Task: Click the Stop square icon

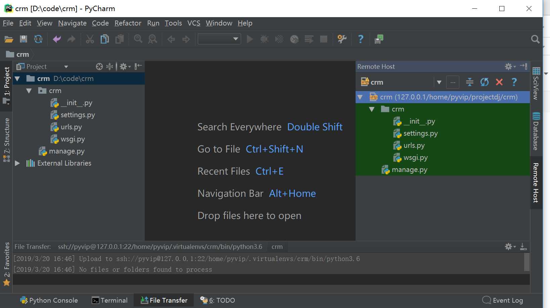Action: [x=324, y=39]
